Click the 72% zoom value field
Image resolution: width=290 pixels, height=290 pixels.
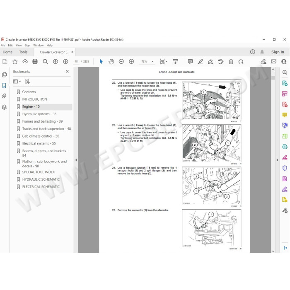pyautogui.click(x=144, y=61)
